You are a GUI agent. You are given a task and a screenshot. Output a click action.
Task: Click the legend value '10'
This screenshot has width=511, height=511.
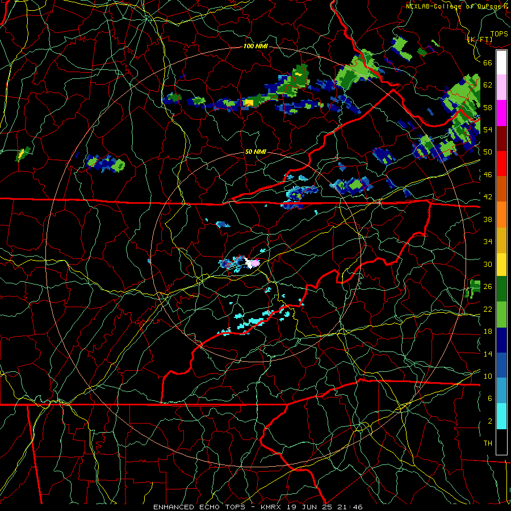coord(488,376)
